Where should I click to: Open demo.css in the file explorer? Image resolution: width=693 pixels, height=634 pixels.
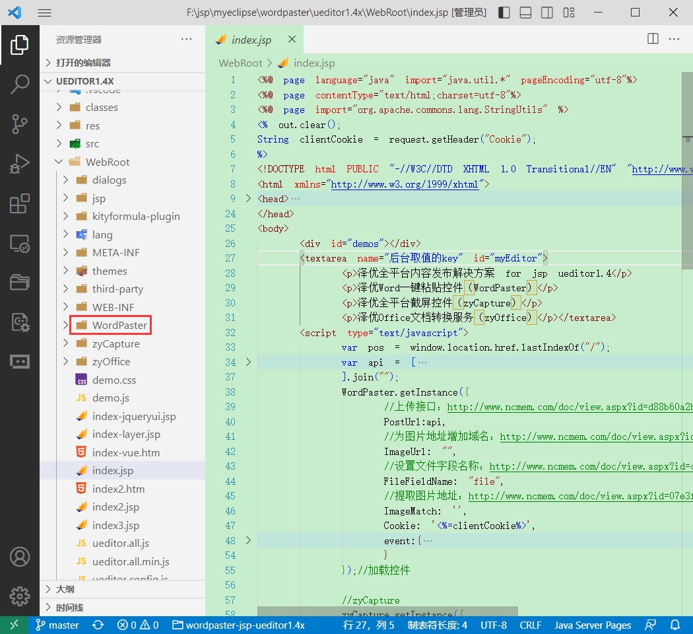coord(114,380)
